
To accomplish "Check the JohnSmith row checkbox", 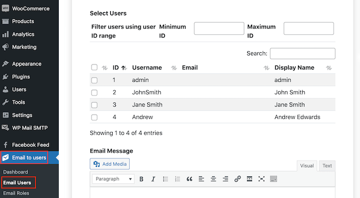I will pos(94,92).
